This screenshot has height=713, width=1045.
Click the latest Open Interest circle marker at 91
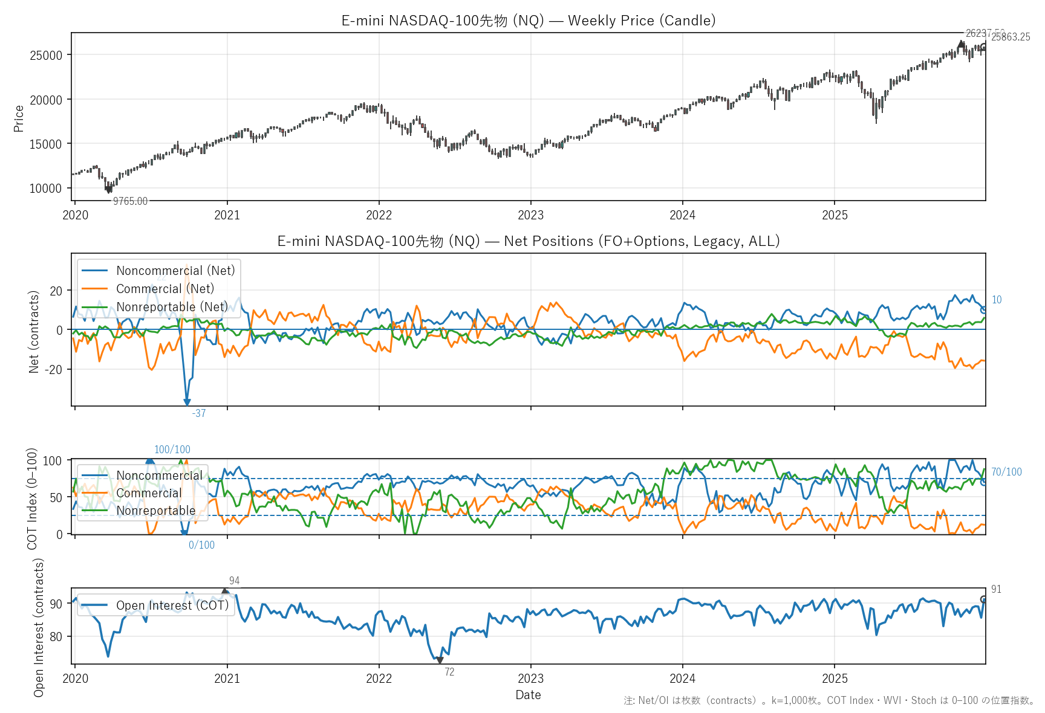984,599
